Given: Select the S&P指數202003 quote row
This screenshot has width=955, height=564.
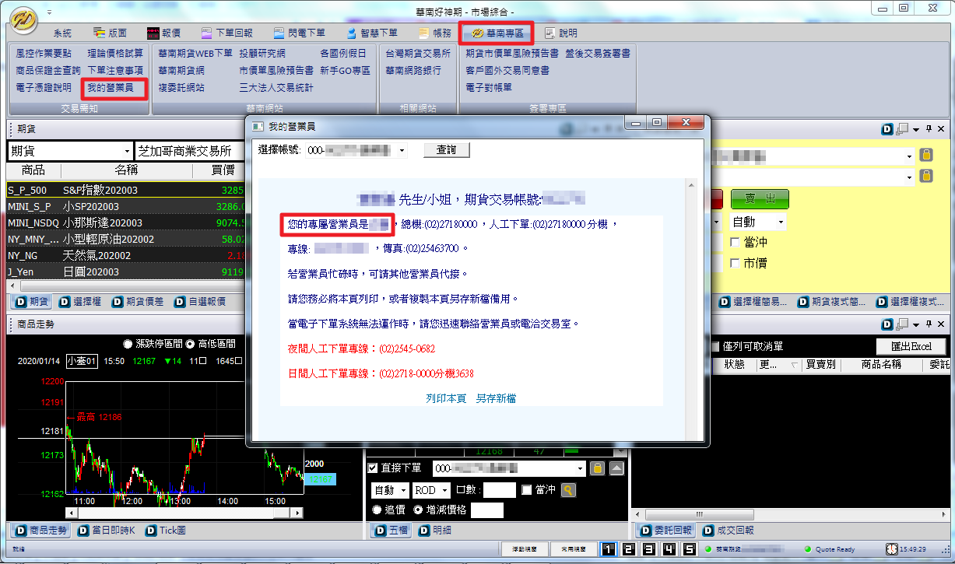Looking at the screenshot, I should coord(125,190).
